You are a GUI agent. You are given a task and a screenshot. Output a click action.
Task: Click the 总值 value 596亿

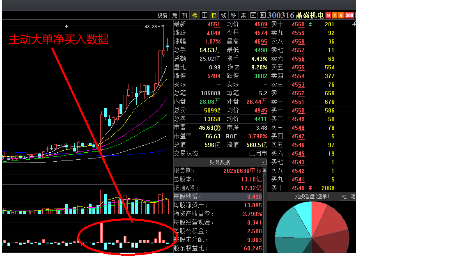click(212, 145)
